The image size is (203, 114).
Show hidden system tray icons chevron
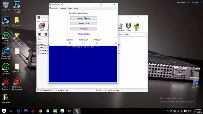pos(167,111)
